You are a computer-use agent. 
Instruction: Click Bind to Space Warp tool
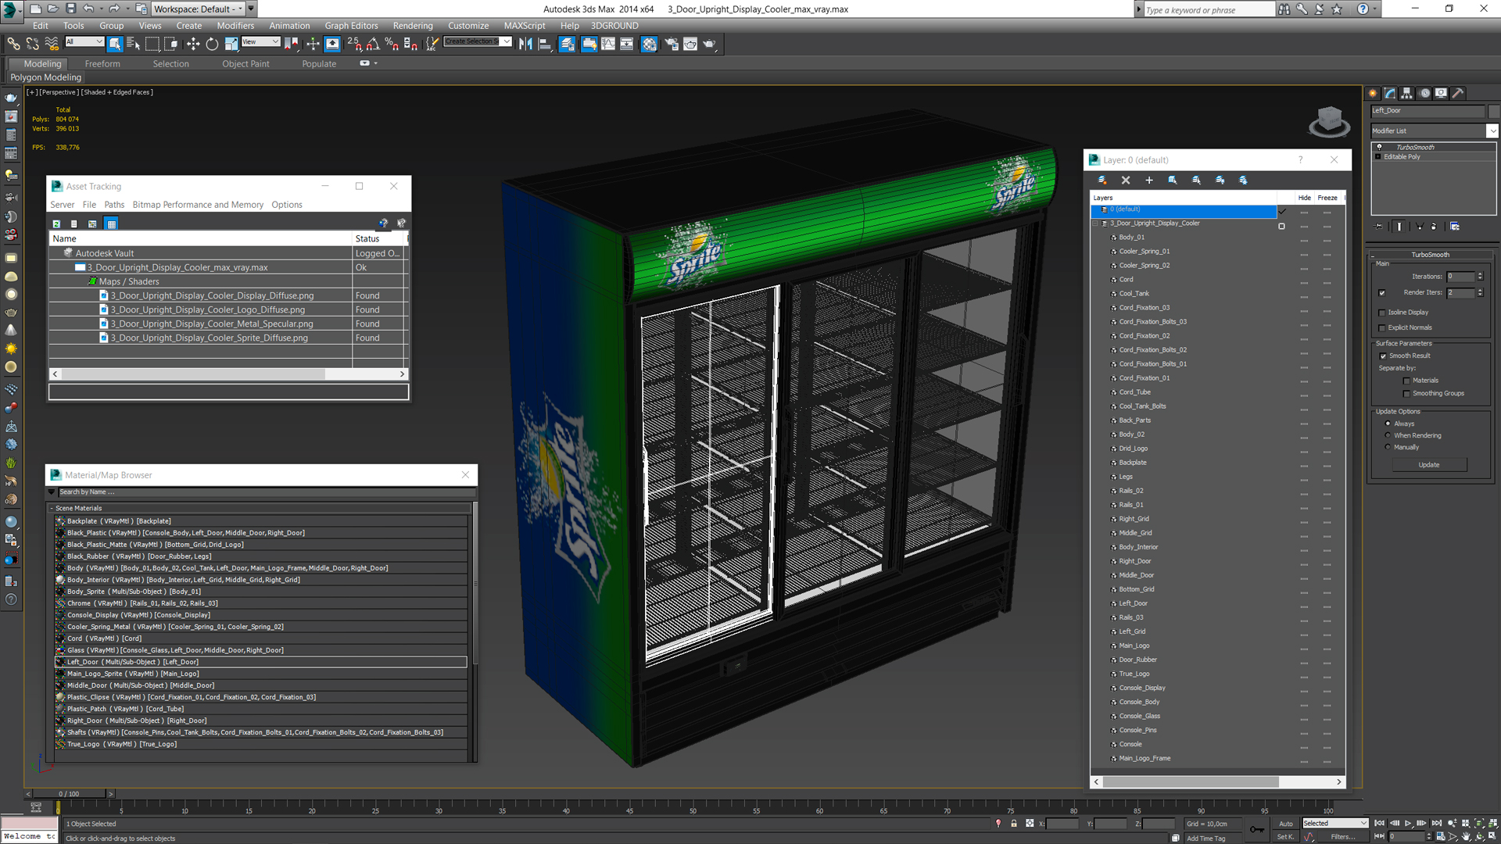51,44
